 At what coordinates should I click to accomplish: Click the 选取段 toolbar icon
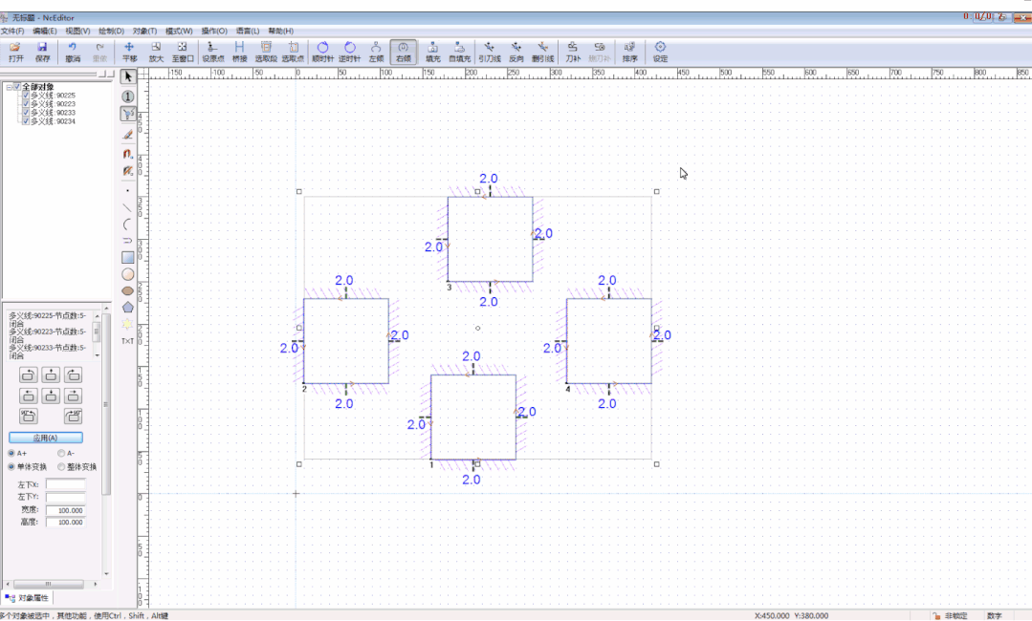pyautogui.click(x=266, y=52)
